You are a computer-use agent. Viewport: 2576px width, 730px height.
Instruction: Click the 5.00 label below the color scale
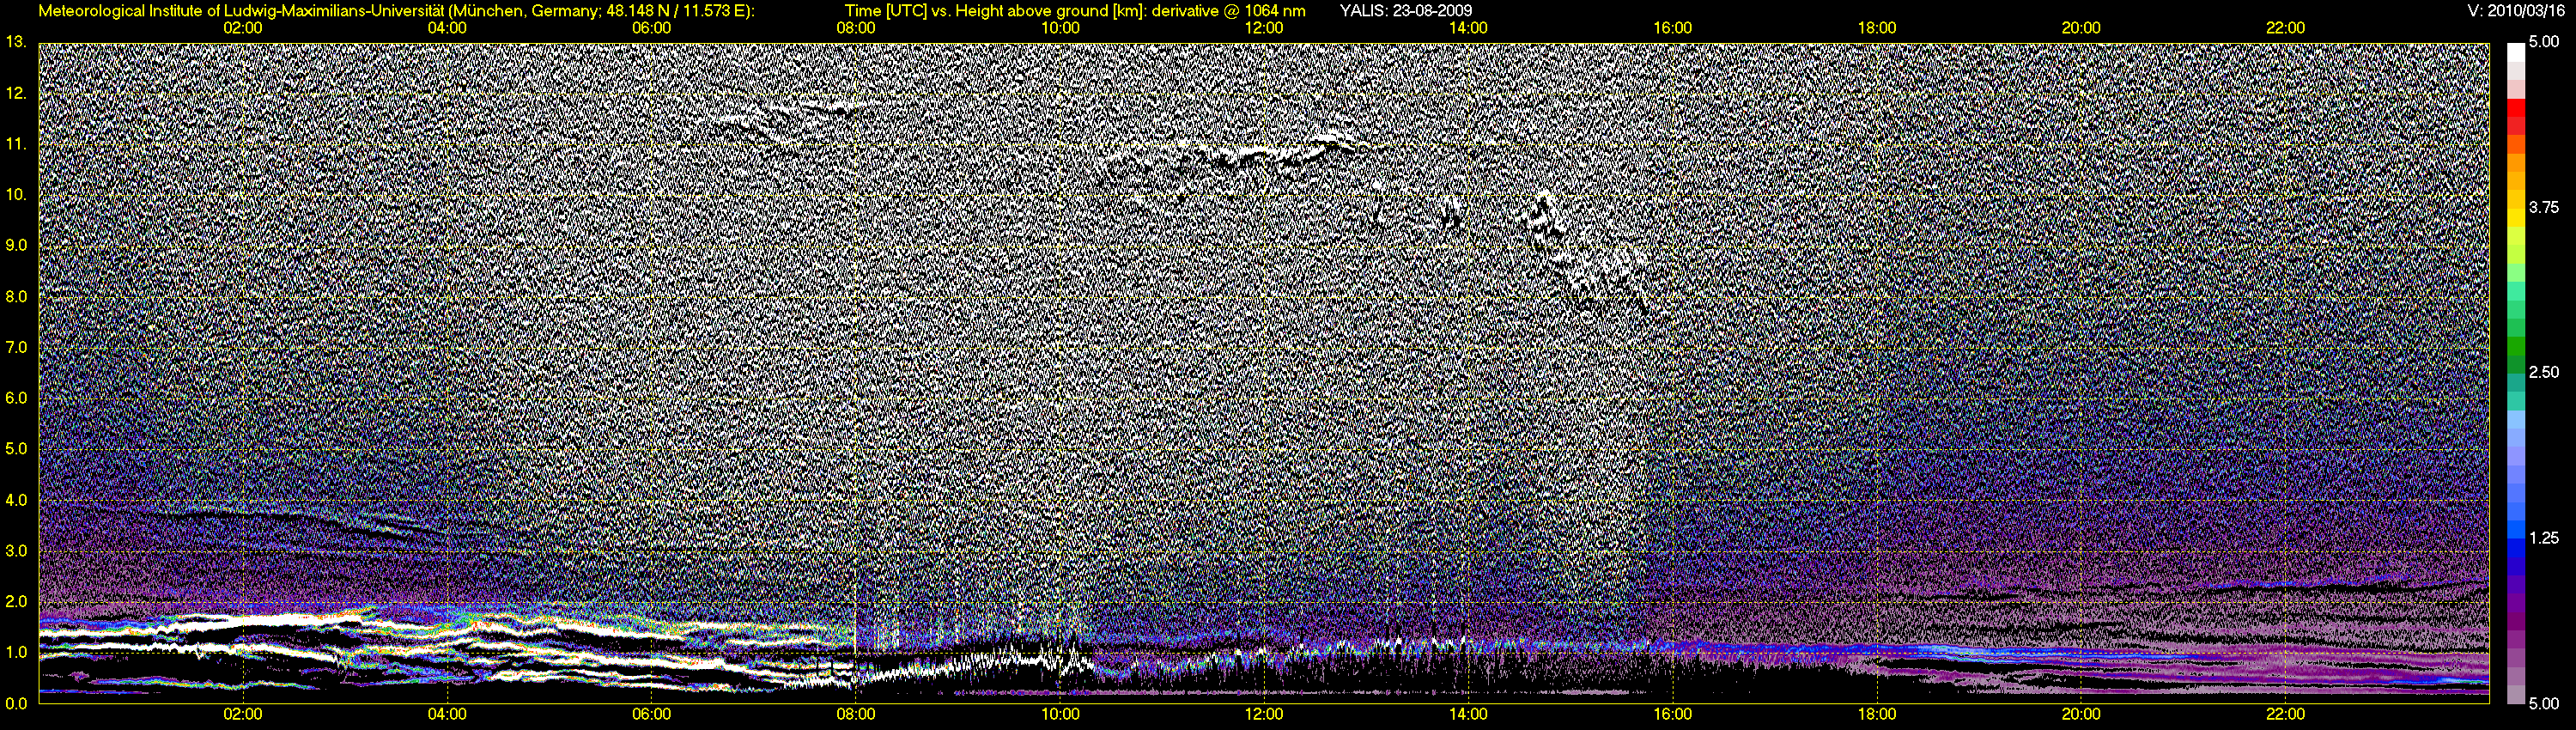[x=2543, y=704]
